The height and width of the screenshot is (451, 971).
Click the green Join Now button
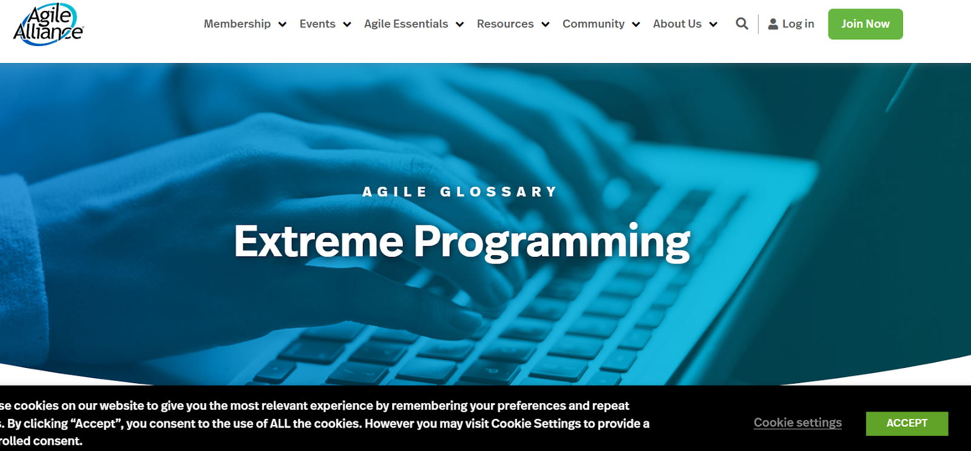(x=865, y=24)
